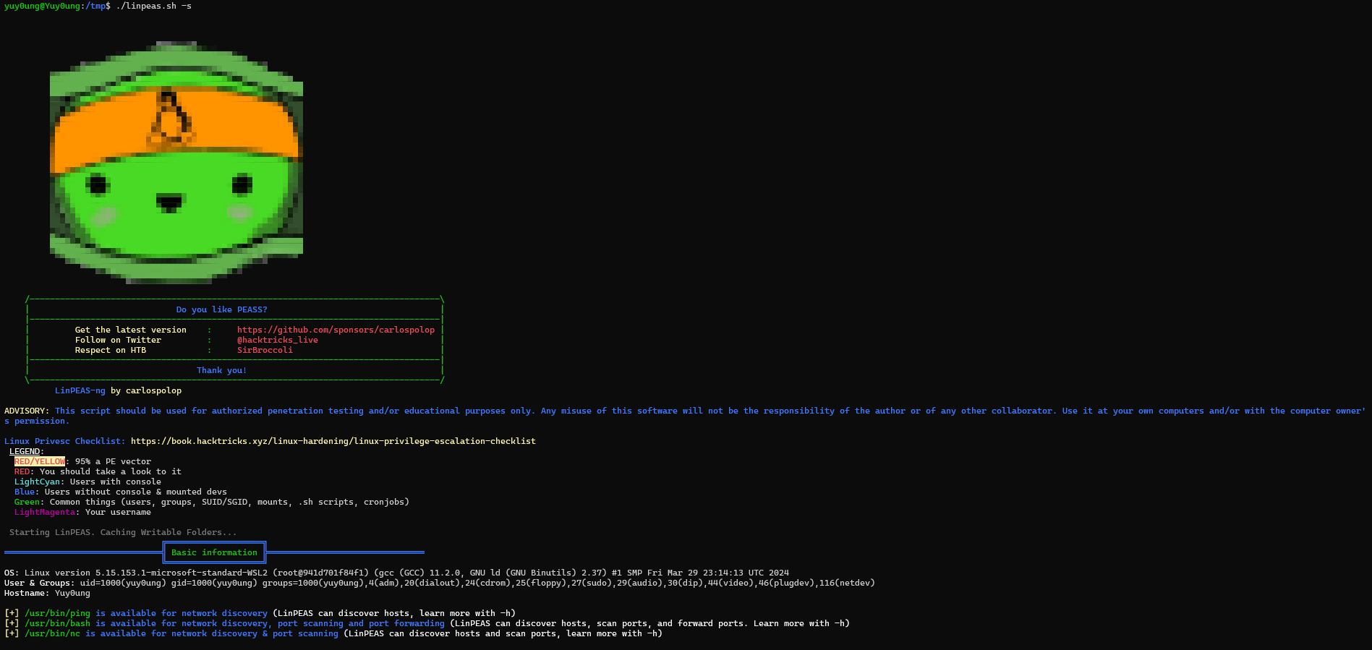This screenshot has height=650, width=1372.
Task: Click the highlighted RED/YELLOW legend label
Action: tap(40, 461)
